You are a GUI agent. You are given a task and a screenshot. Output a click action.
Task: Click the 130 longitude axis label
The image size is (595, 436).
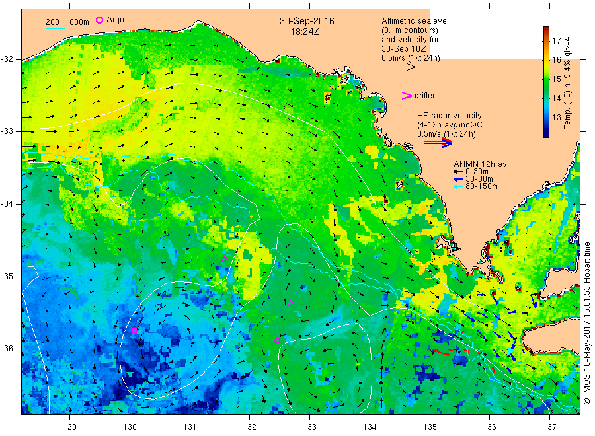click(130, 427)
